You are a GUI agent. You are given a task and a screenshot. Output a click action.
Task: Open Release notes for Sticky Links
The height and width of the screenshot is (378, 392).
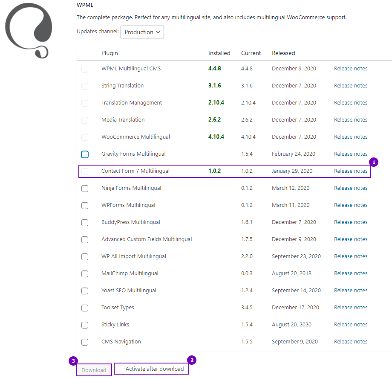(x=351, y=324)
